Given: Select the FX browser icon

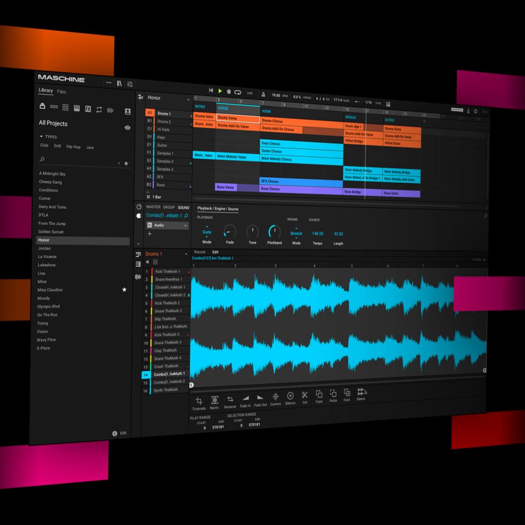Looking at the screenshot, I should click(87, 109).
